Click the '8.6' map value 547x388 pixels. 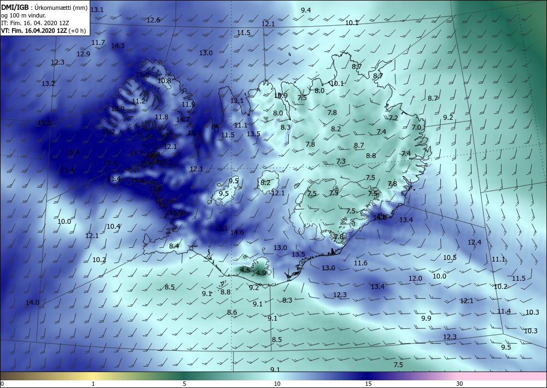click(x=232, y=312)
